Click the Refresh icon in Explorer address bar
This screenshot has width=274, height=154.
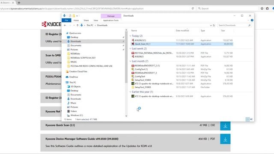pyautogui.click(x=214, y=25)
